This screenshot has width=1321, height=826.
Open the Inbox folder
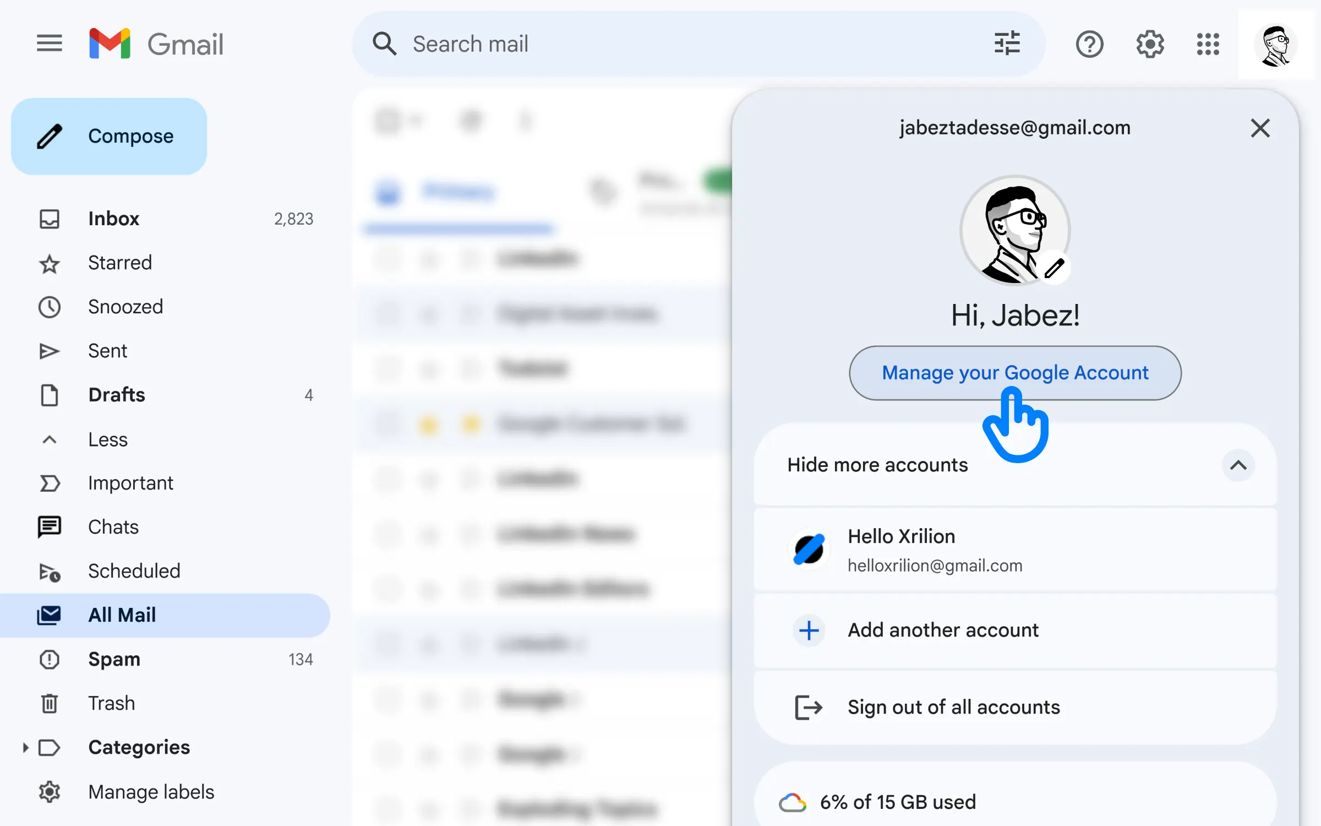[165, 219]
